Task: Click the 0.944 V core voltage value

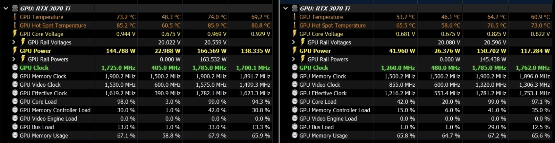Action: pos(126,34)
